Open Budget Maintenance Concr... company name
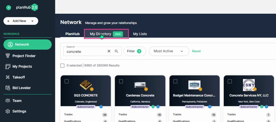The image size is (276, 122). point(194,95)
